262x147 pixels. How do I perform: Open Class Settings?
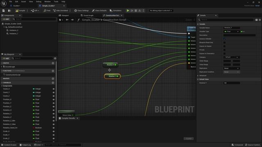[81, 11]
